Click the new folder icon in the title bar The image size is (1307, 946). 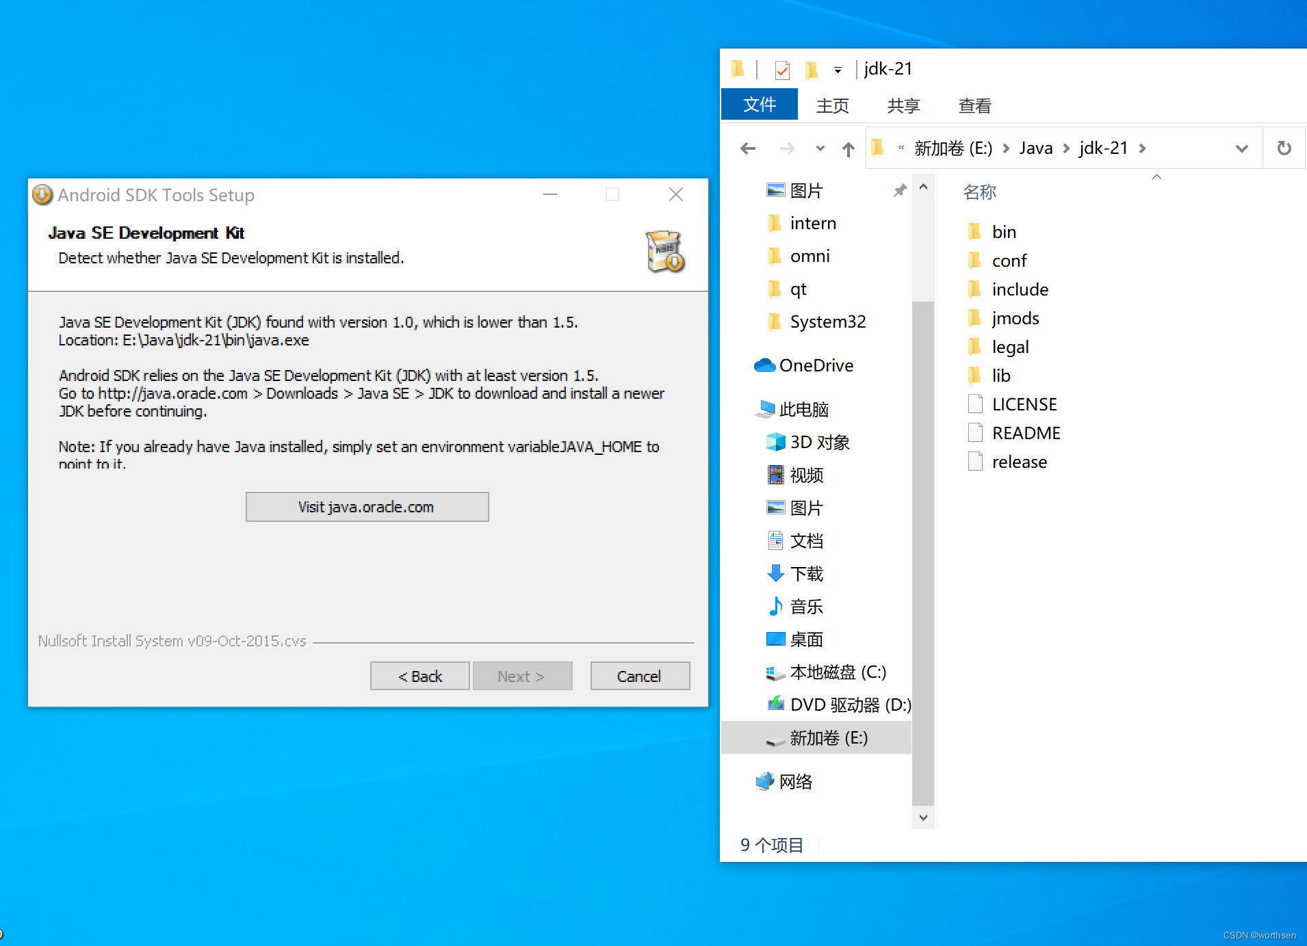812,70
